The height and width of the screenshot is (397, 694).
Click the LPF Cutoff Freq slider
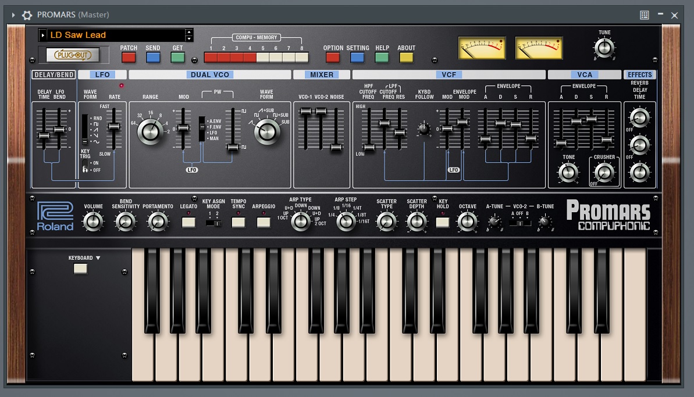click(384, 123)
